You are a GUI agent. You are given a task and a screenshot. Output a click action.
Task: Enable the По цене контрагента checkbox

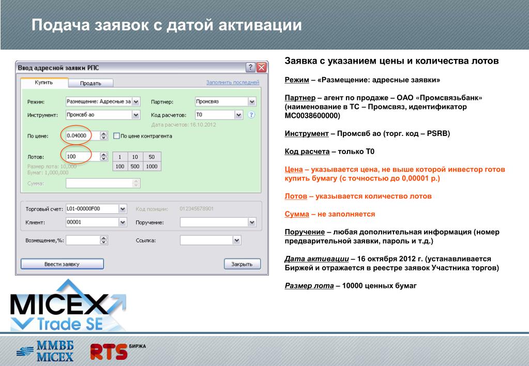tap(117, 136)
